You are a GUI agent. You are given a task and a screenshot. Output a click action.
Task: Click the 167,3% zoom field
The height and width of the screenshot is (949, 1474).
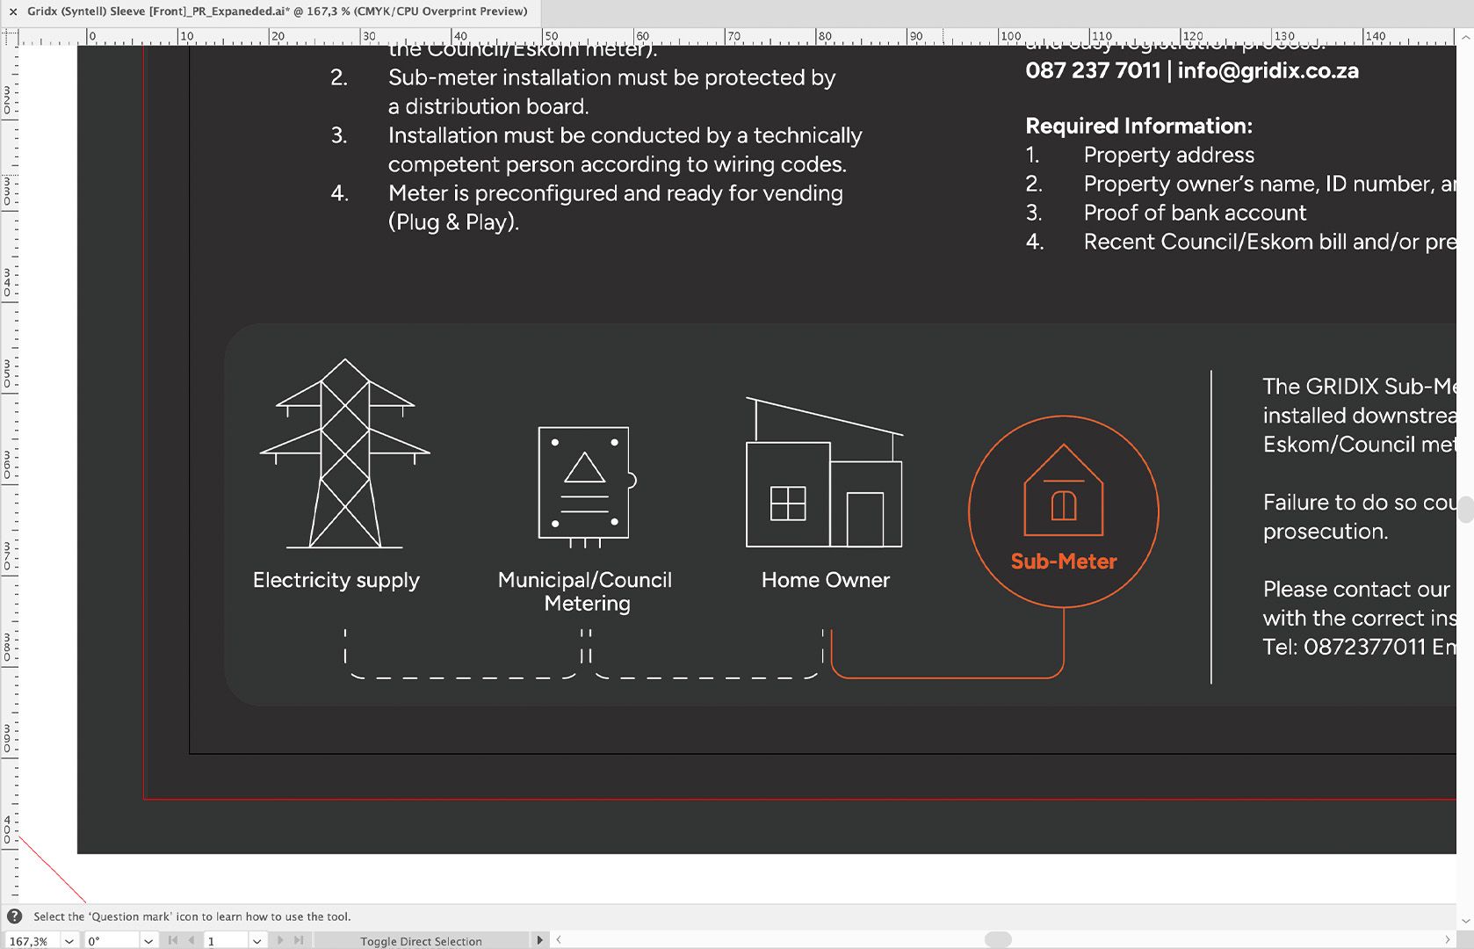tap(32, 941)
